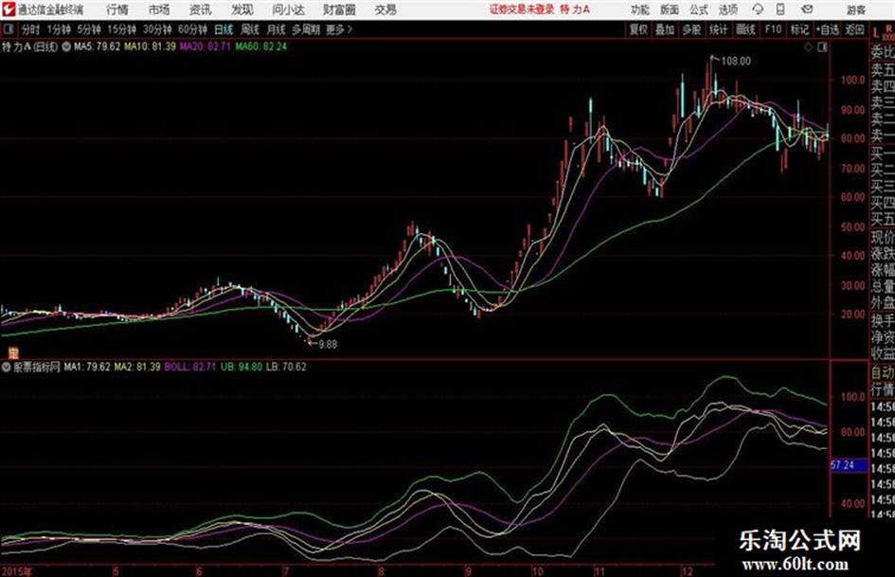Open the F10 company info button
This screenshot has height=577, width=895.
tap(773, 29)
